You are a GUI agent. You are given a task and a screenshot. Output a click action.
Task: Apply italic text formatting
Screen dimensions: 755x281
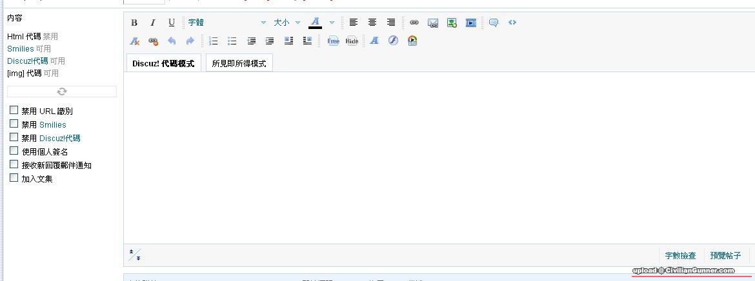[x=153, y=23]
